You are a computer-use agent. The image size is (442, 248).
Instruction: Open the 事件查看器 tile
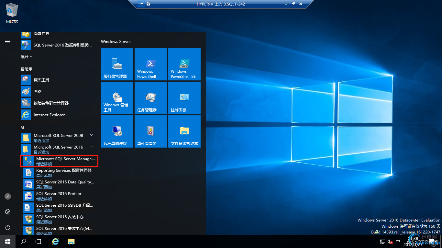(151, 131)
